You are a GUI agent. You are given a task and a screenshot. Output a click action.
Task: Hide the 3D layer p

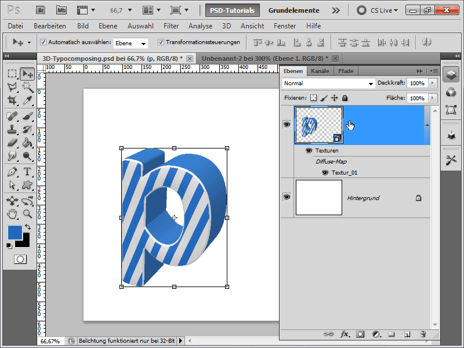click(287, 124)
